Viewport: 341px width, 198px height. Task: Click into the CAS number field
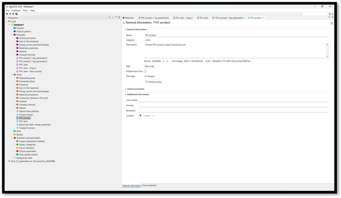click(234, 100)
